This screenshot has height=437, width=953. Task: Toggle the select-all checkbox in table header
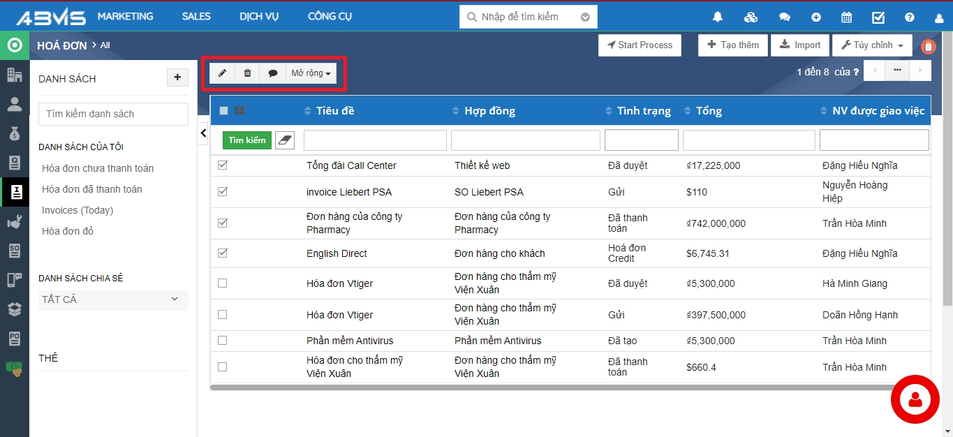coord(223,110)
